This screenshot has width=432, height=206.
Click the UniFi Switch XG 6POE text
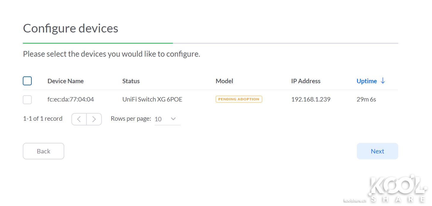(x=152, y=99)
